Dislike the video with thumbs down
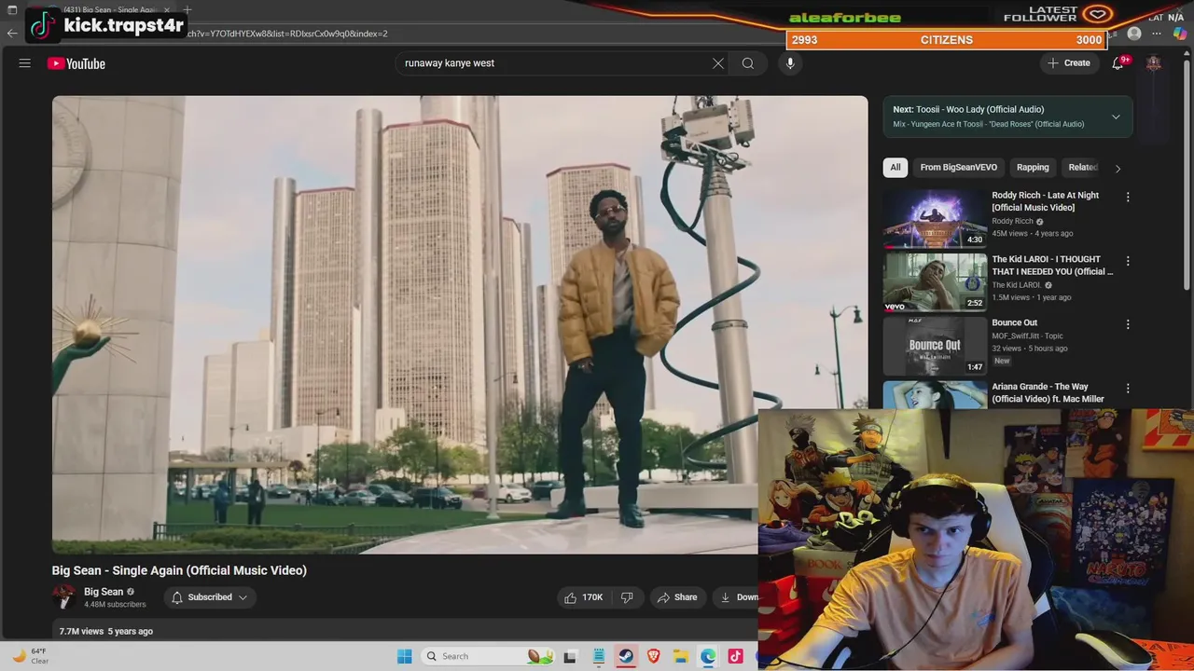The image size is (1194, 671). click(627, 597)
